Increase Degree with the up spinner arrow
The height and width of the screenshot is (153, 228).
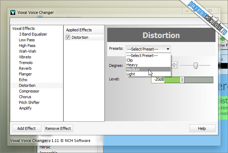tap(174, 63)
